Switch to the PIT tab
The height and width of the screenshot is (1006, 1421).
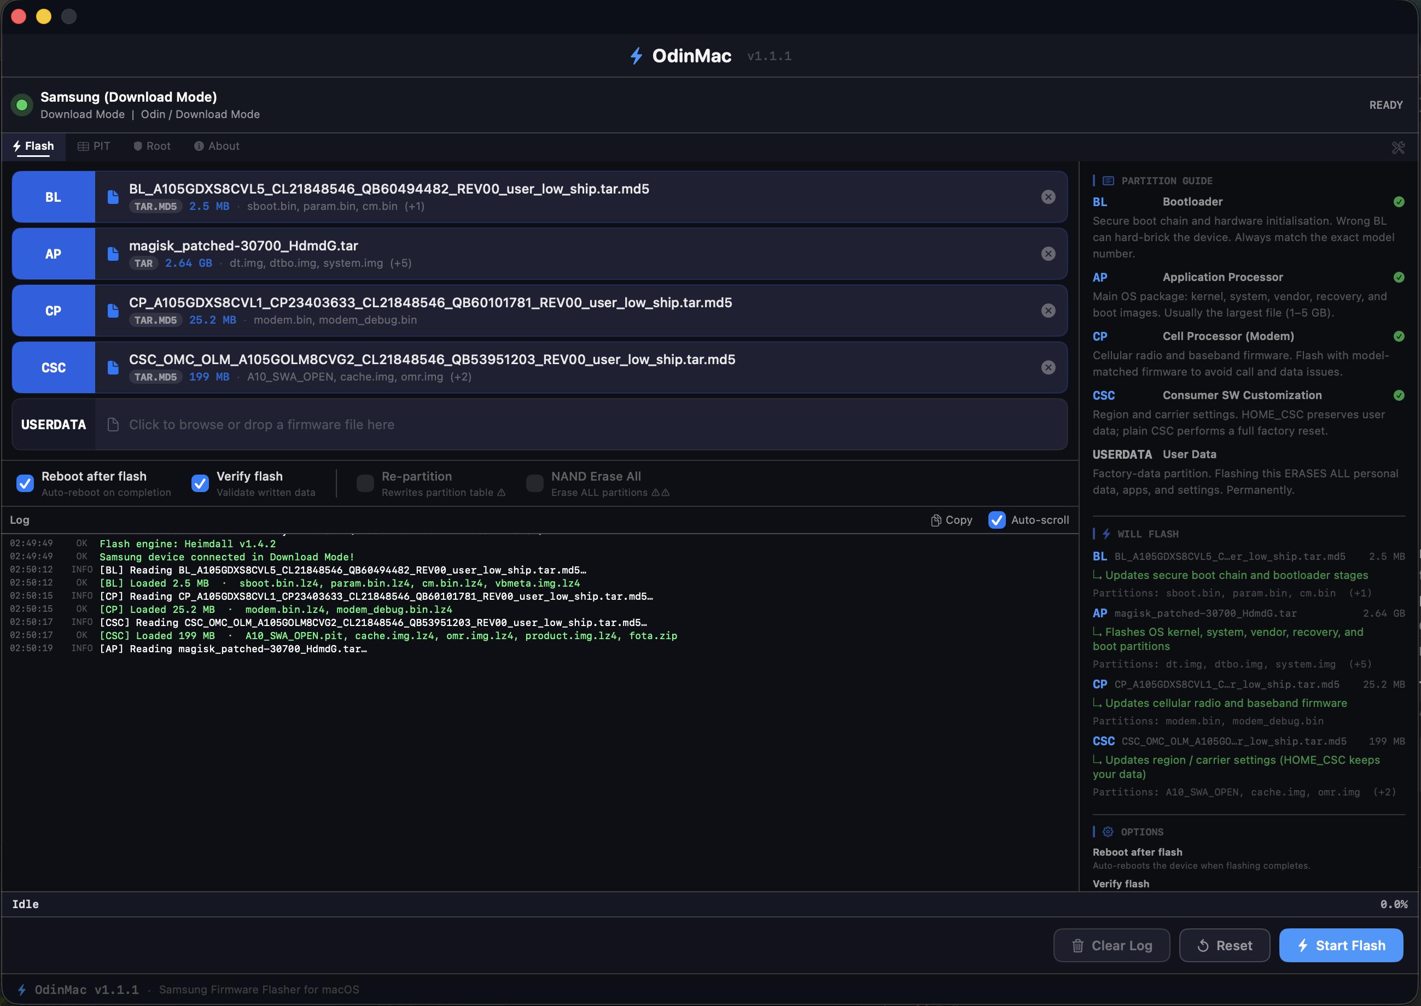[x=94, y=146]
